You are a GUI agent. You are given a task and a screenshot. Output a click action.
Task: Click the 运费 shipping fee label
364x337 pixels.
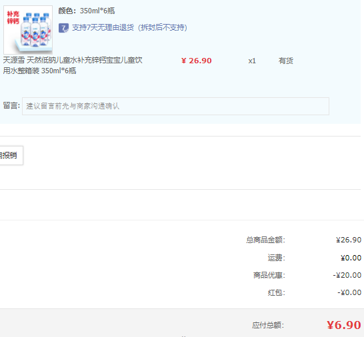click(x=276, y=258)
